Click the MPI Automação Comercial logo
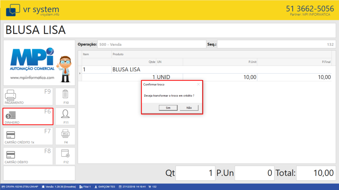Image resolution: width=339 pixels, height=190 pixels. 39,63
